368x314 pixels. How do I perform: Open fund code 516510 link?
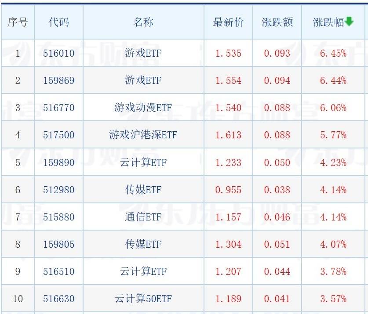58,271
